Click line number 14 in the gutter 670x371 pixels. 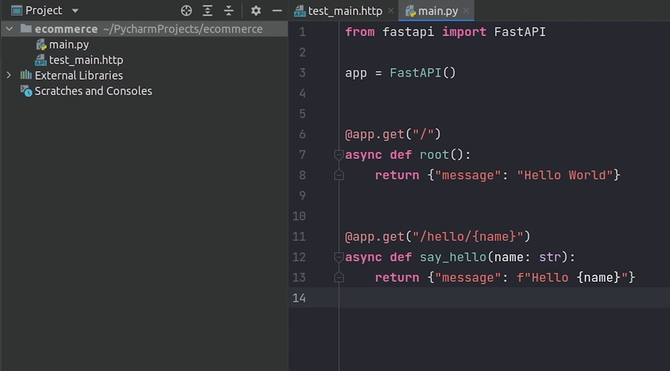point(299,298)
